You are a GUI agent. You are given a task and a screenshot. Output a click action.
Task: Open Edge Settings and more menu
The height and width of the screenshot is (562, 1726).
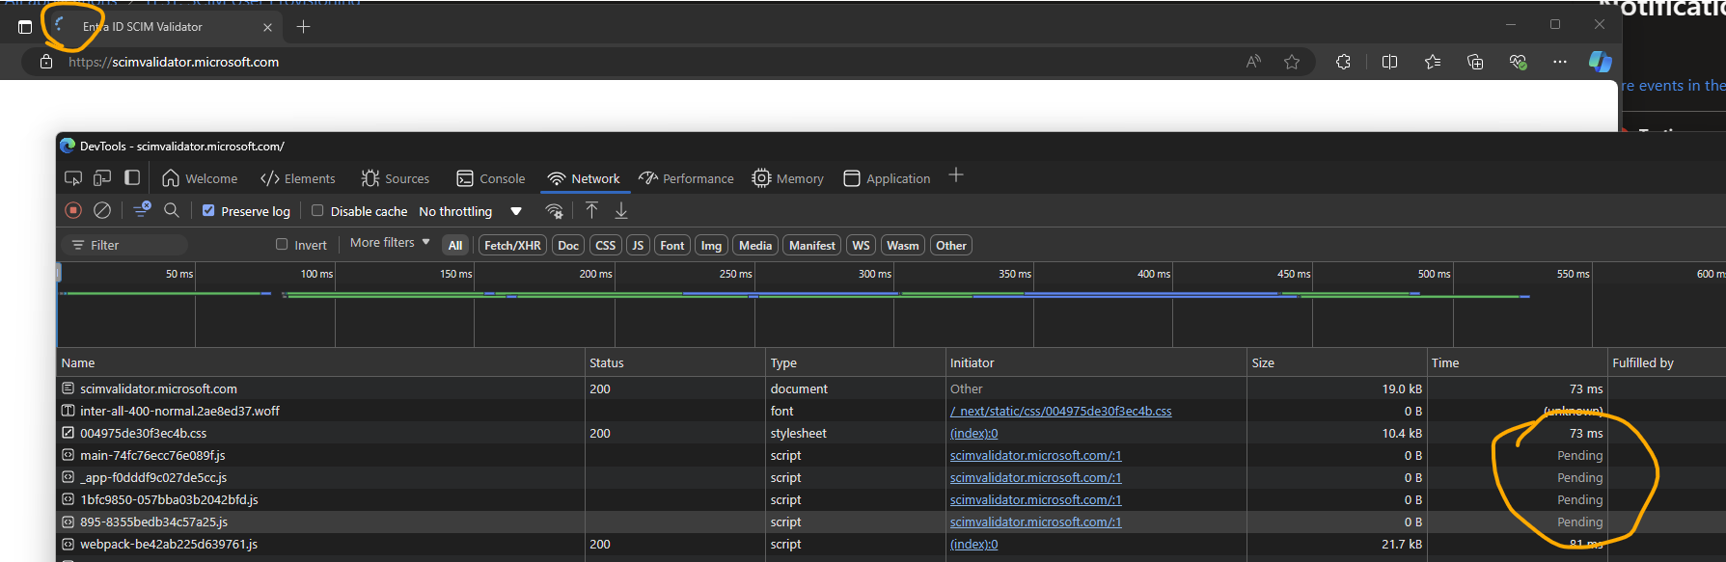[x=1560, y=62]
